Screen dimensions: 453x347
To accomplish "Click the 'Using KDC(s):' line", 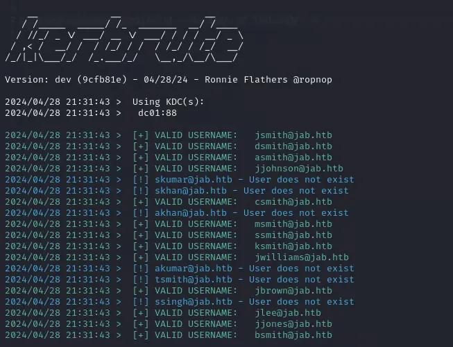I will [104, 102].
